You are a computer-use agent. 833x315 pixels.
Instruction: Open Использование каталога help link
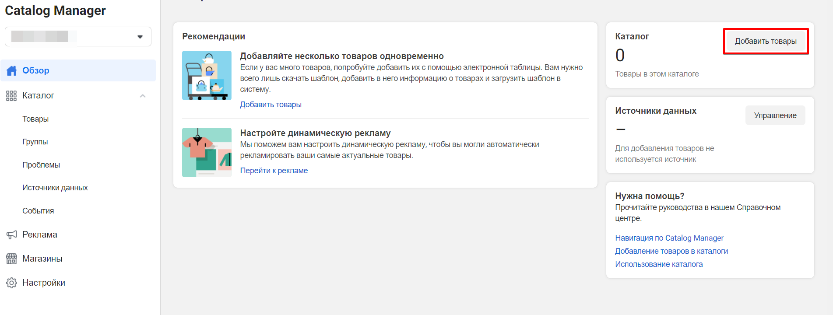click(x=658, y=264)
